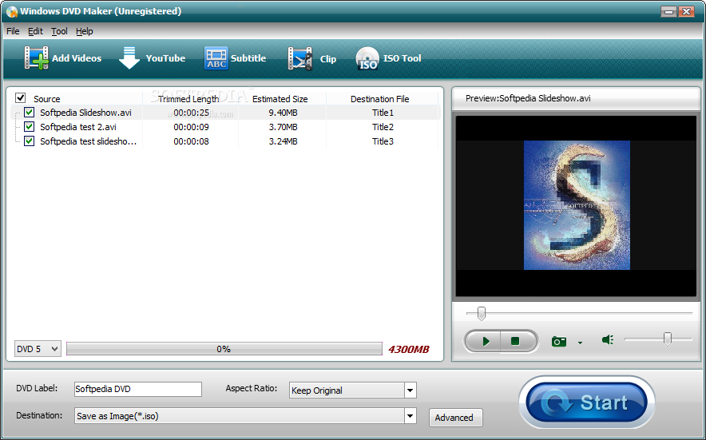Click the volume slider handle
This screenshot has height=440, width=706.
click(668, 339)
